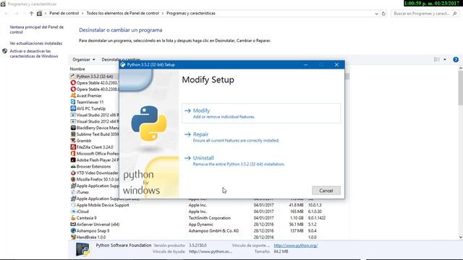This screenshot has width=463, height=260.
Task: Click Todos los elementos de Panel breadcrumb
Action: click(122, 13)
